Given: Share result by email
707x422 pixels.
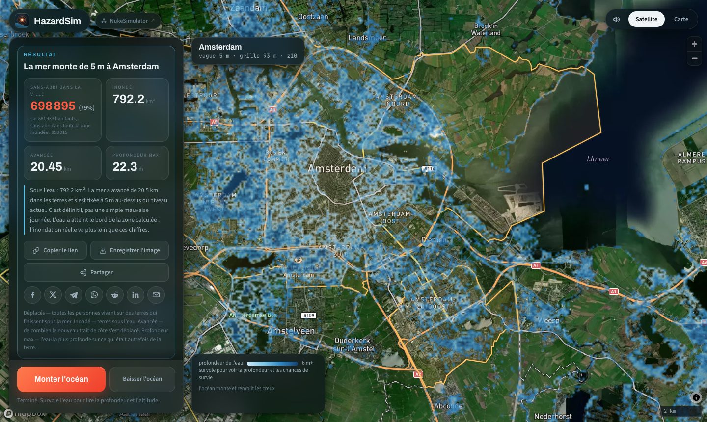Looking at the screenshot, I should 156,295.
